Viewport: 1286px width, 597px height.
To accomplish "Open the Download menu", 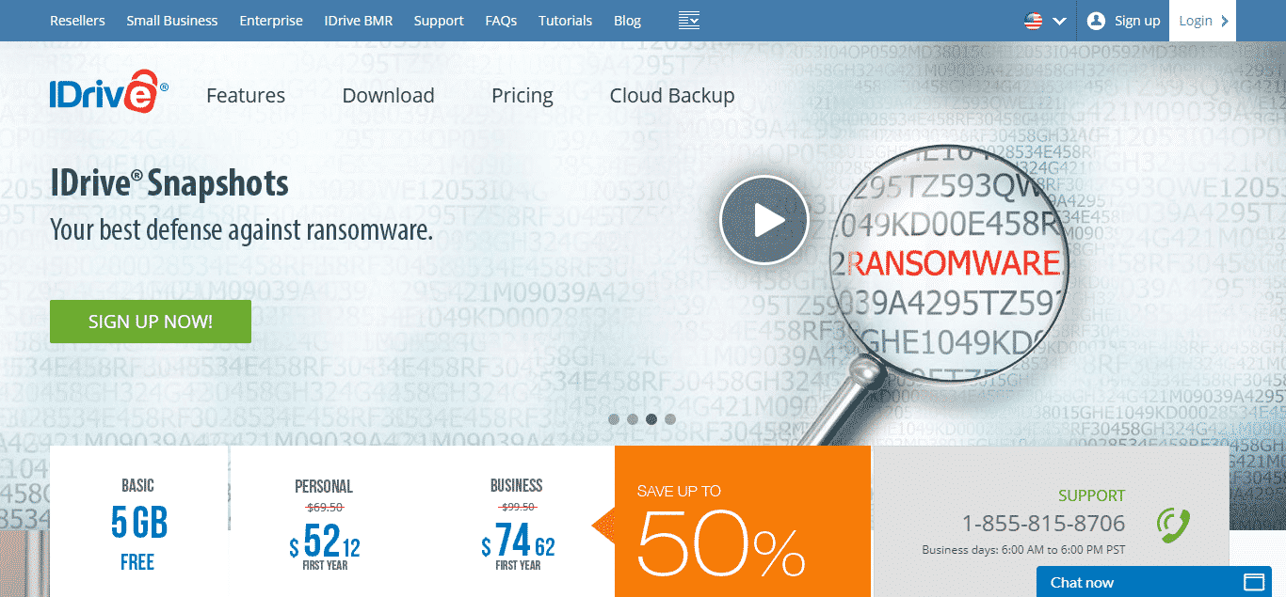I will (389, 96).
